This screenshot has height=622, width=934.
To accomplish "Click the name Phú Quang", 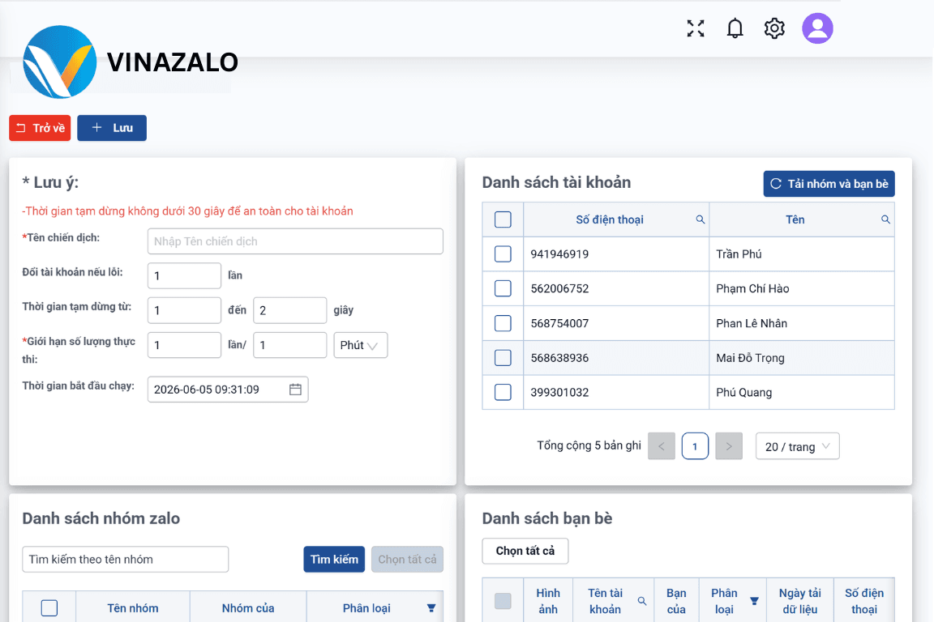I will pos(744,392).
